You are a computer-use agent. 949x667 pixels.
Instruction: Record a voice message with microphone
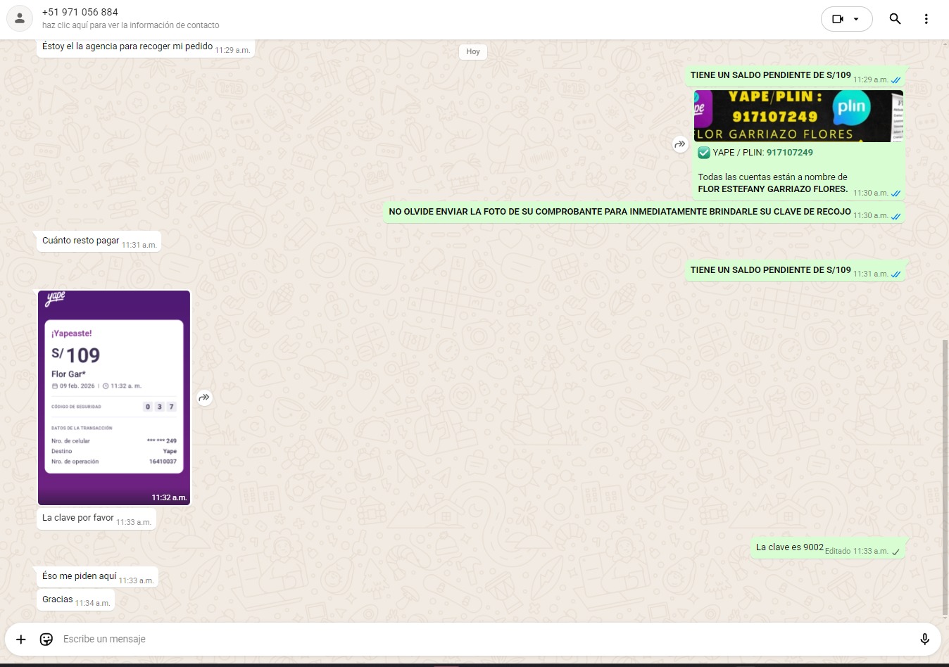tap(924, 639)
